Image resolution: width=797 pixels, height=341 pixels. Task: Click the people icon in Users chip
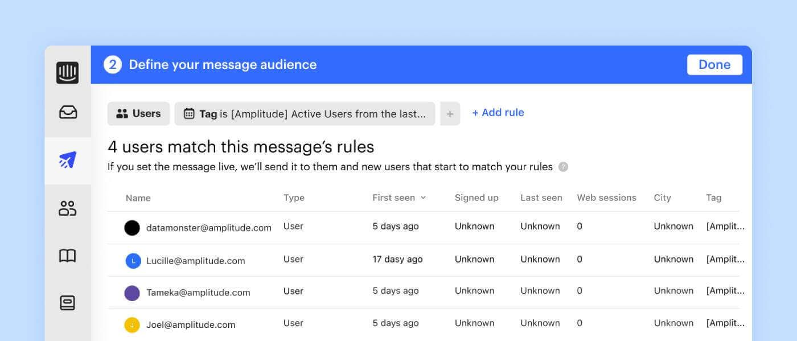click(x=122, y=114)
